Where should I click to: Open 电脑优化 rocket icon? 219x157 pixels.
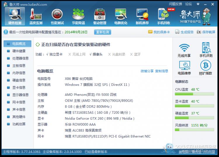(121, 16)
